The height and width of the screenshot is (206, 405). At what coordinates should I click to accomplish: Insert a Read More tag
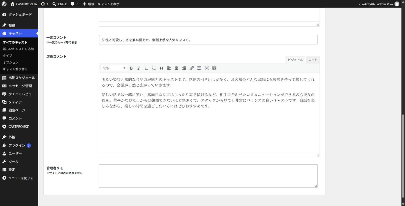click(x=199, y=68)
